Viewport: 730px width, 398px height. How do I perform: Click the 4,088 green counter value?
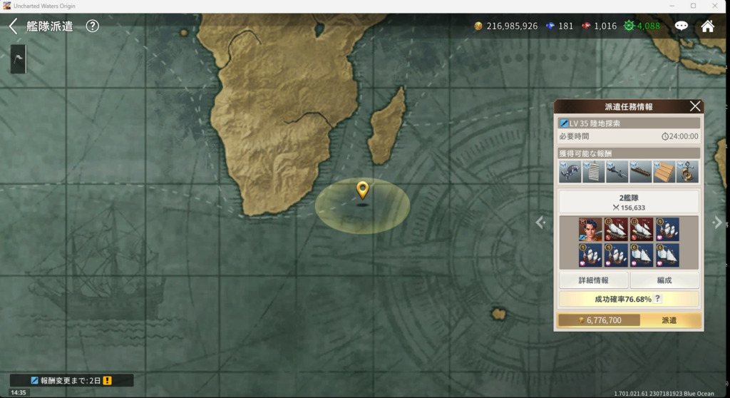click(649, 26)
